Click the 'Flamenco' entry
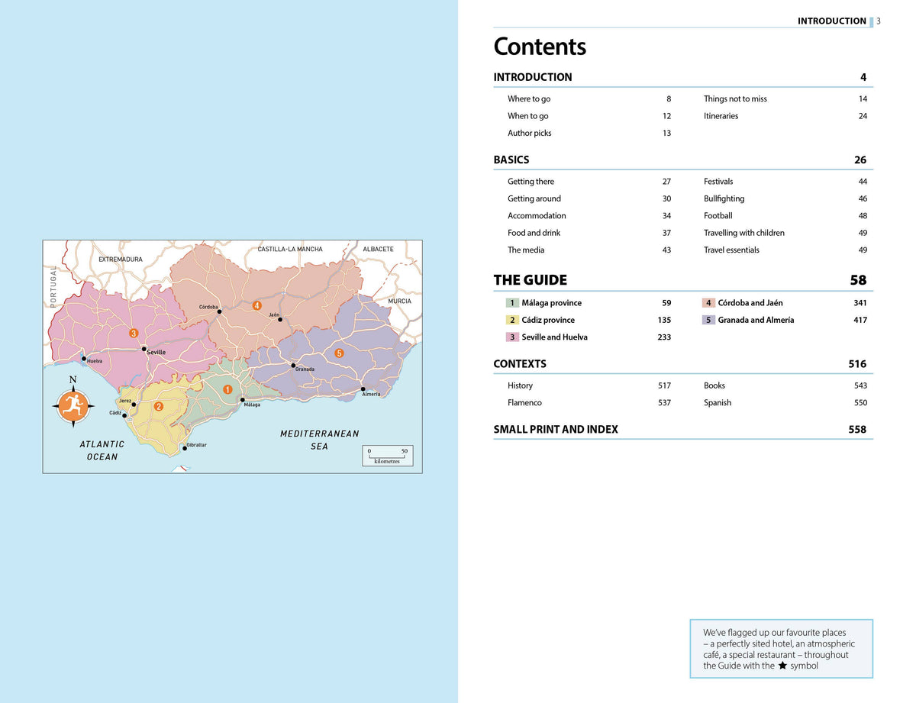 pyautogui.click(x=524, y=403)
